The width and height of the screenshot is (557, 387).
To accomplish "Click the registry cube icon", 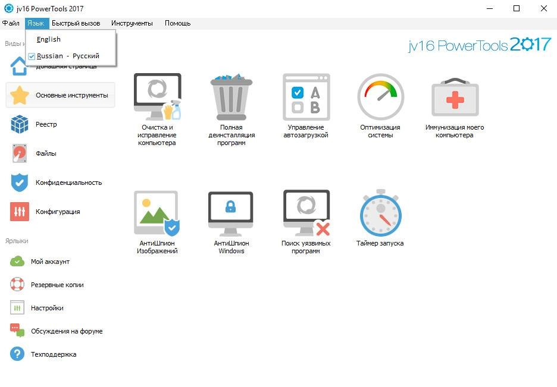I will click(20, 124).
